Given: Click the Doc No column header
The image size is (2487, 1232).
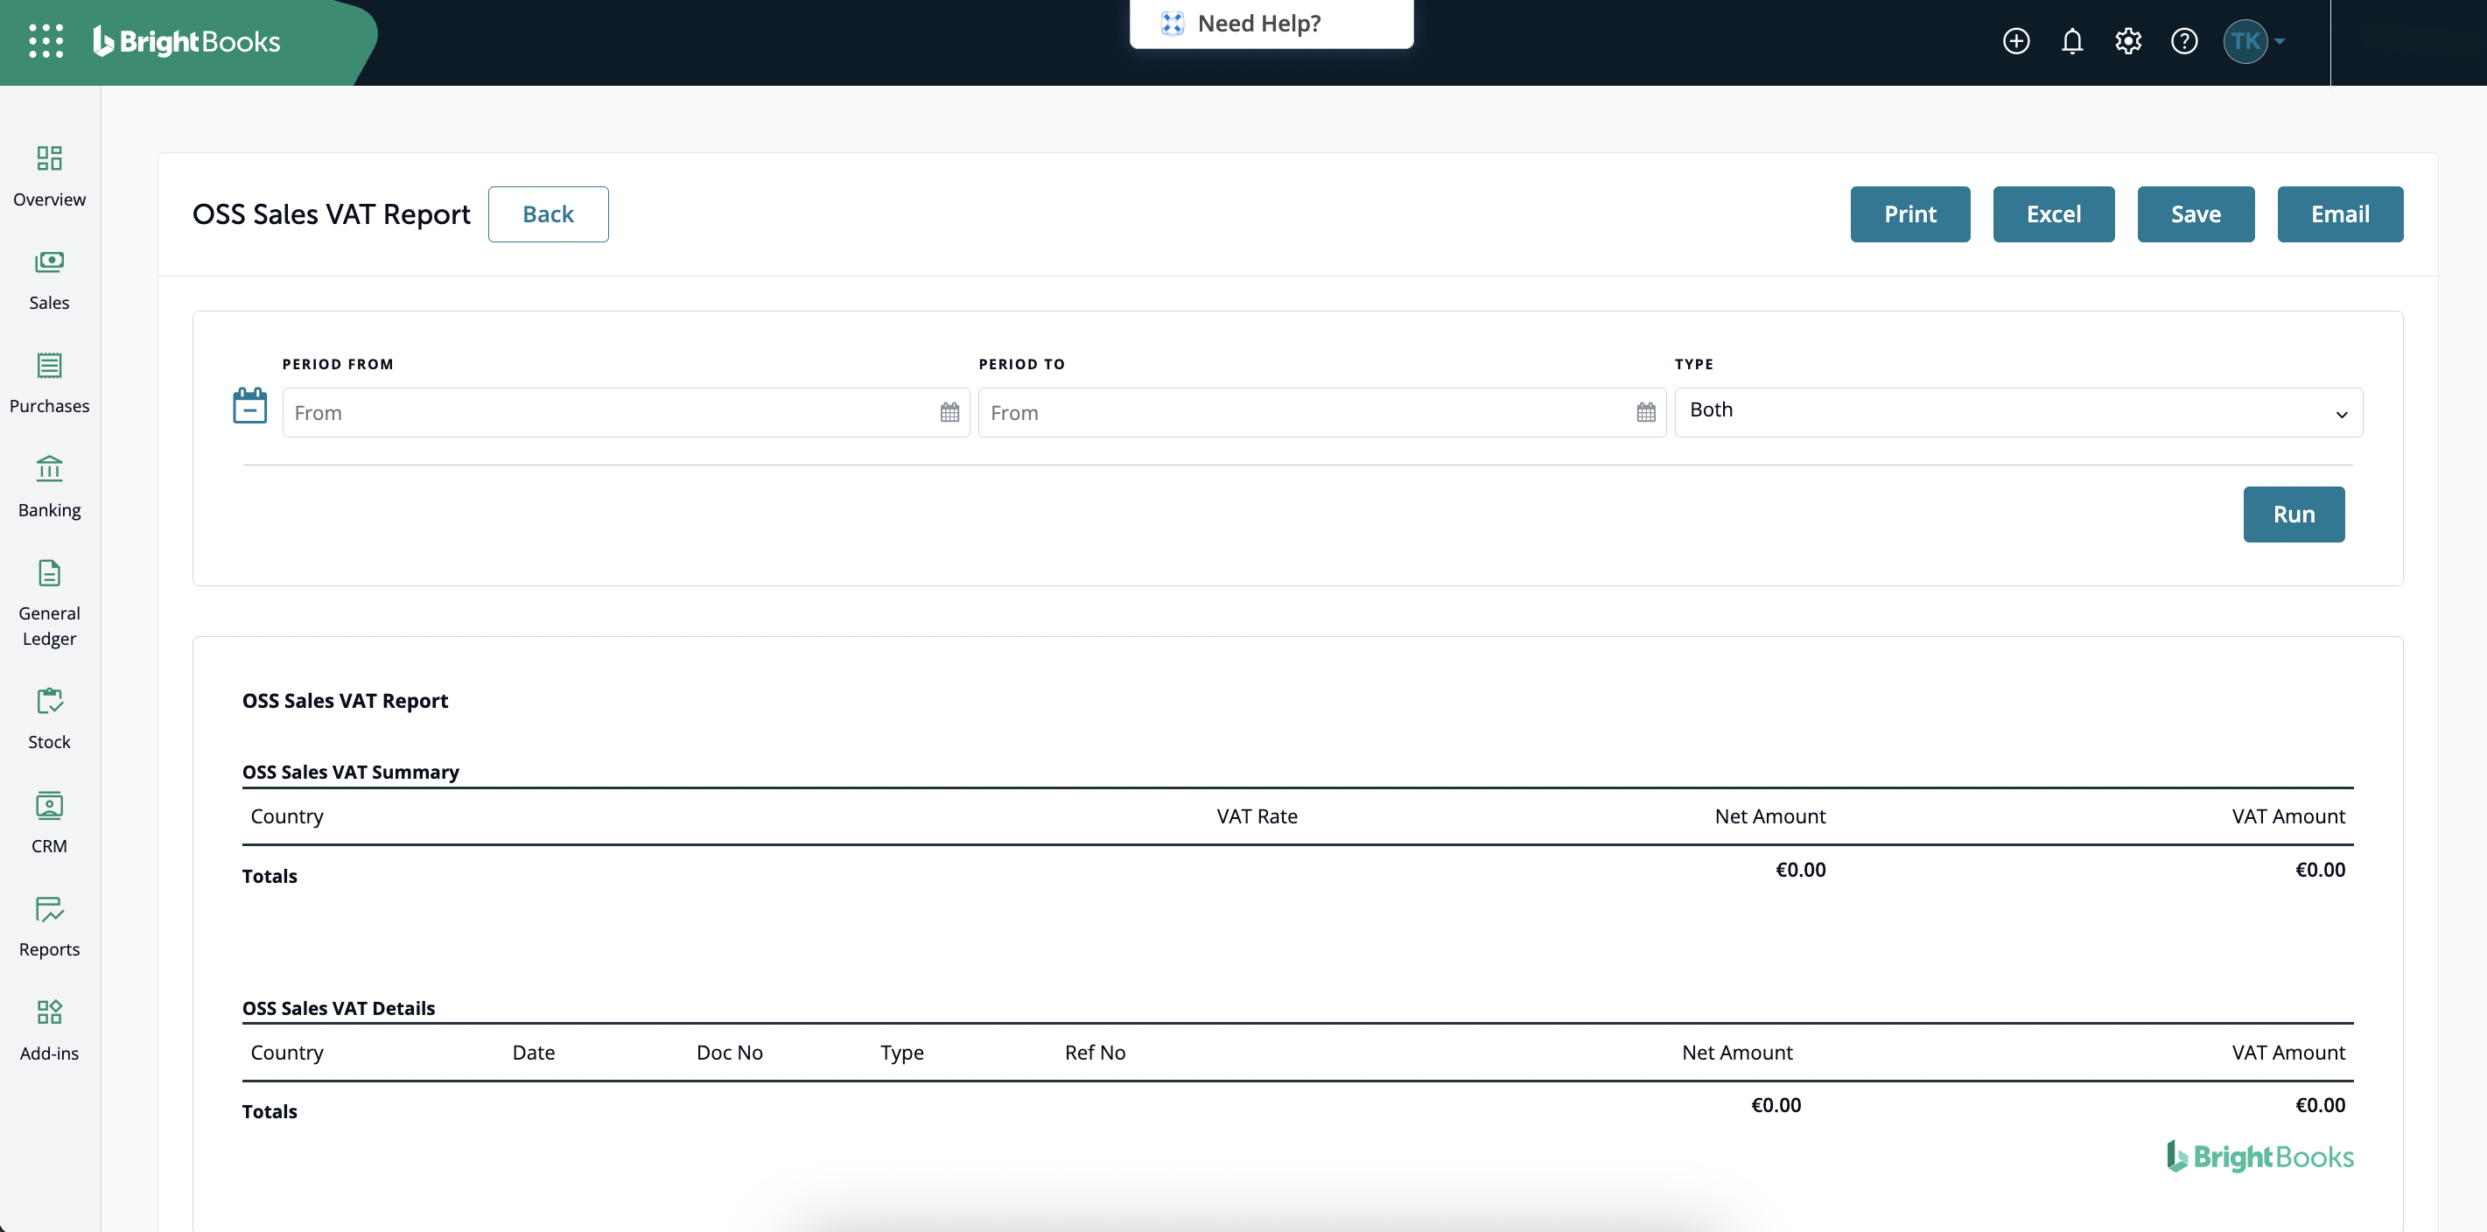Looking at the screenshot, I should coord(730,1053).
